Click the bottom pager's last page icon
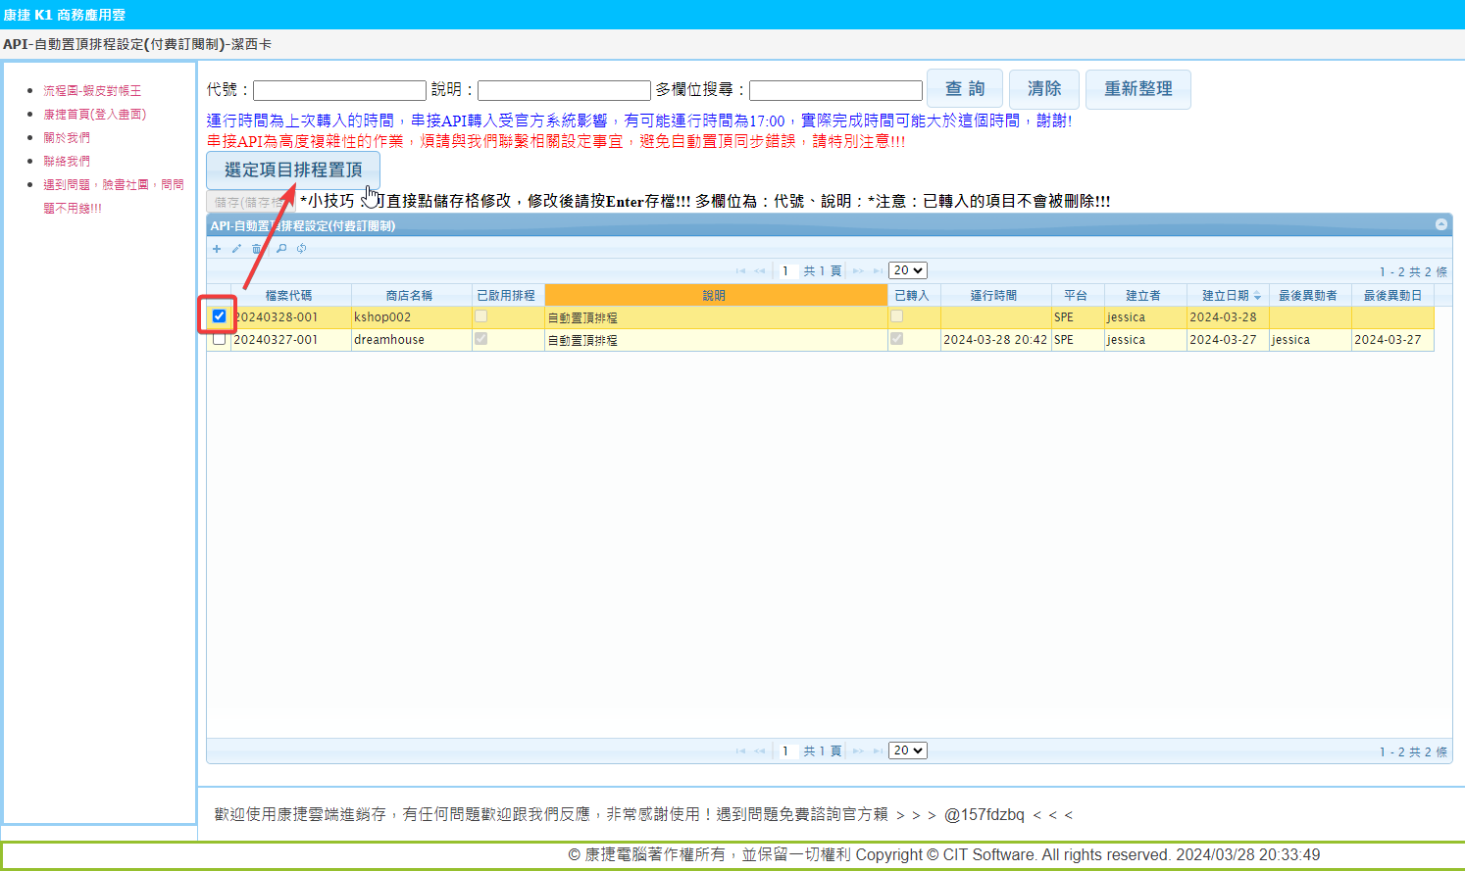The width and height of the screenshot is (1465, 871). pos(878,751)
